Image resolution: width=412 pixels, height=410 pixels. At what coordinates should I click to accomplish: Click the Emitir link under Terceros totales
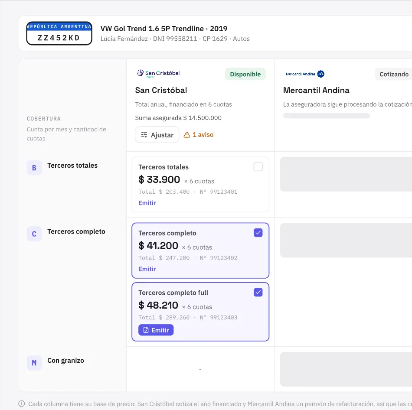(x=147, y=203)
